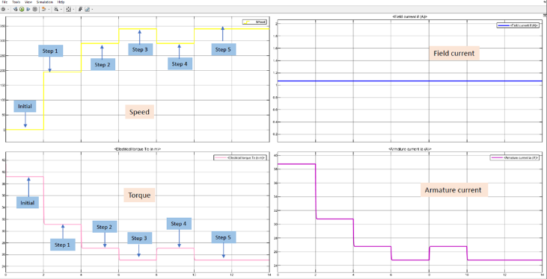
Task: Run the simulation with green play button
Action: click(22, 9)
